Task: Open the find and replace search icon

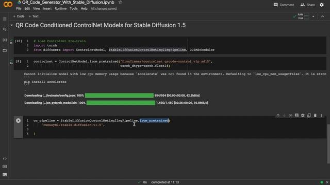Action: click(x=5, y=30)
